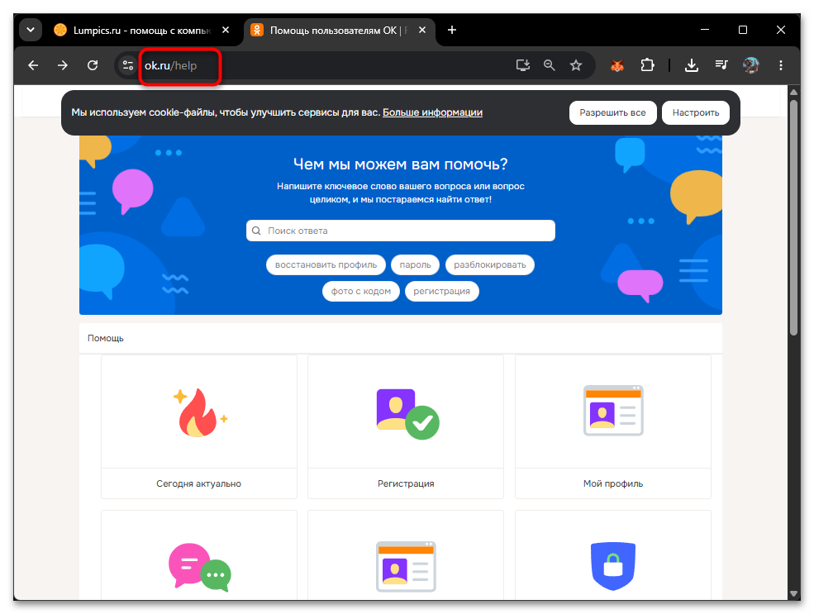Click the Разрешить все cookie button
The width and height of the screenshot is (814, 614).
click(612, 112)
